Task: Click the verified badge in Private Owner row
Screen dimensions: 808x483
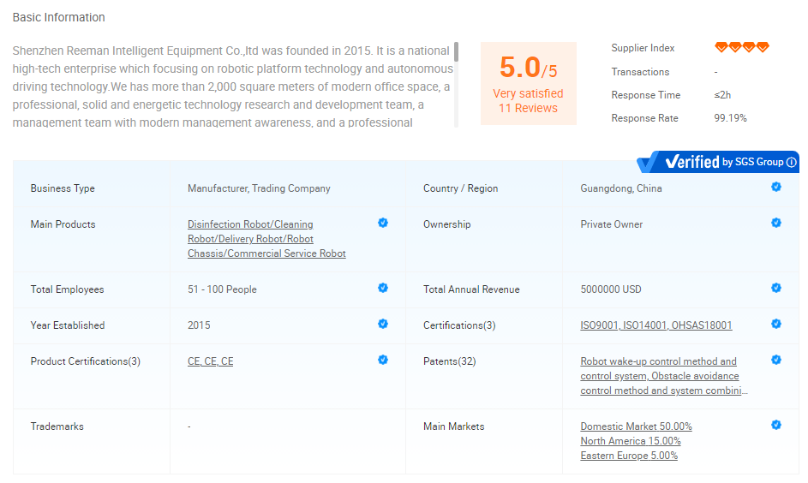Action: click(776, 223)
